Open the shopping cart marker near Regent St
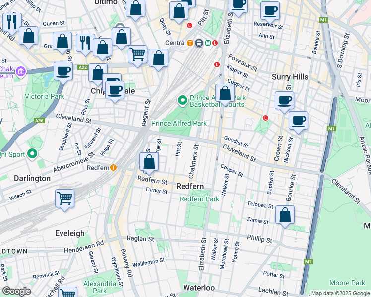 tap(138, 53)
